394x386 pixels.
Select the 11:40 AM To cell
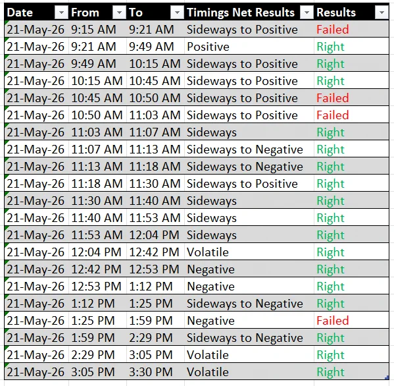point(155,200)
